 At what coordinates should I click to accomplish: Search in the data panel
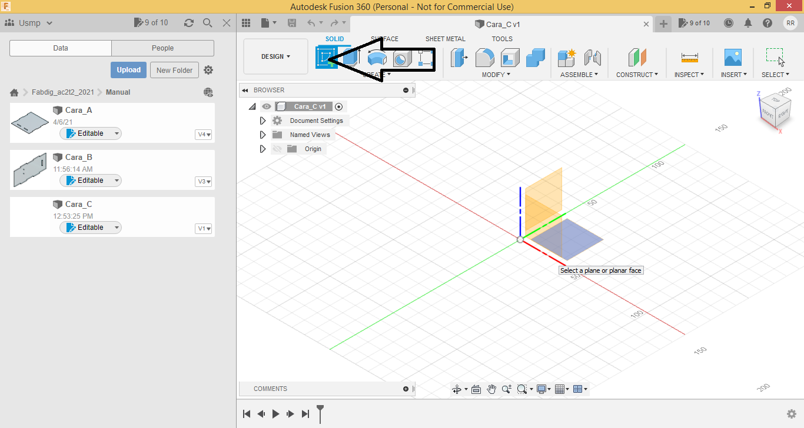tap(207, 23)
